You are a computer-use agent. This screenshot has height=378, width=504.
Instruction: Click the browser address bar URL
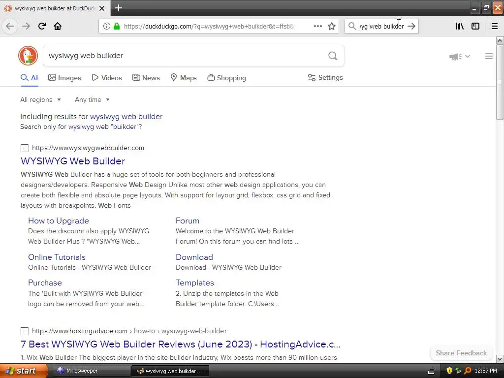[x=209, y=26]
